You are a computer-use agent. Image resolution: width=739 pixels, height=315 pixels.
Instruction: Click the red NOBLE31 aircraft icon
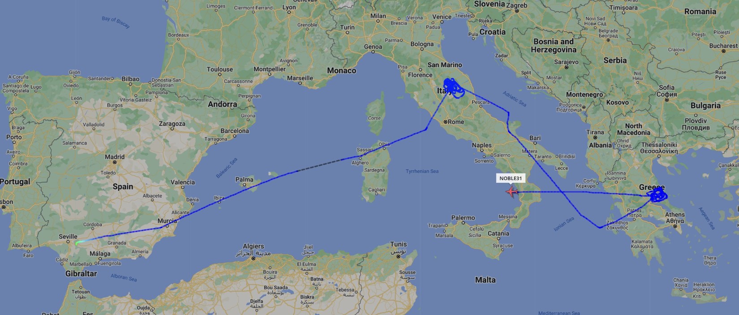(511, 192)
